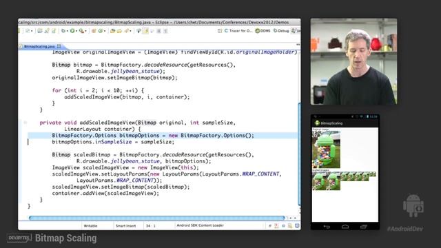Click 'container.addView(scaledImageView);' line
The height and width of the screenshot is (248, 441).
105,194
